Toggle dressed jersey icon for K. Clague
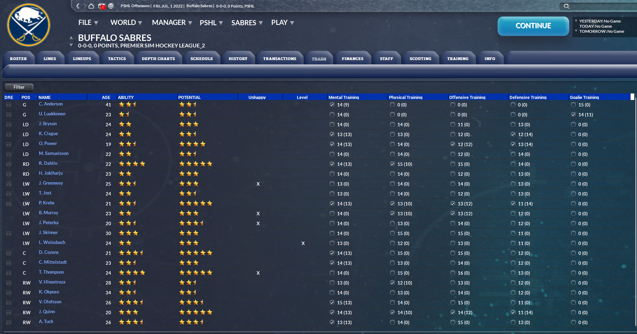The width and height of the screenshot is (637, 334). point(9,134)
